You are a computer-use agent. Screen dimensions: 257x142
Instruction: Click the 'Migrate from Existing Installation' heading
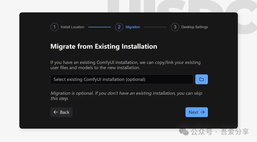pos(104,46)
